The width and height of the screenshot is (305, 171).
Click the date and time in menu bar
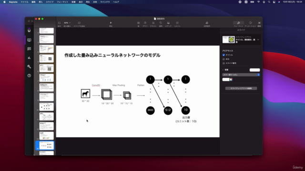(292, 2)
